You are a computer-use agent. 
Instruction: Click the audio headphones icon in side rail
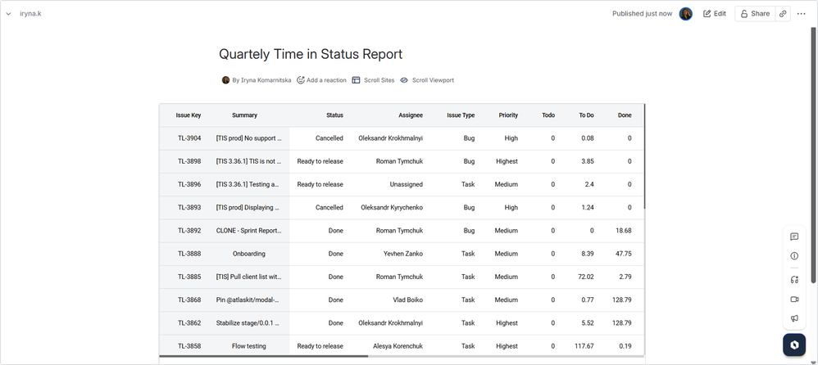point(794,279)
